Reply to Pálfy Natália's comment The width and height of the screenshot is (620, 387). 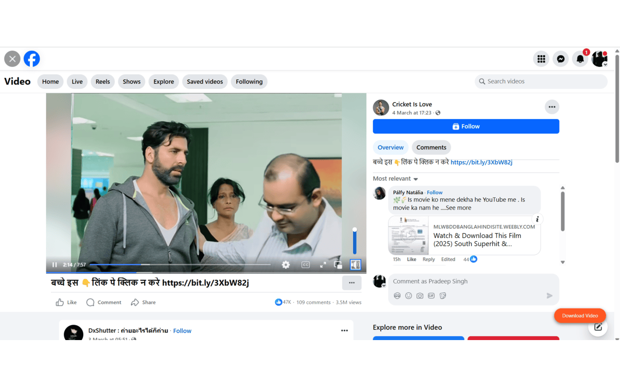[x=429, y=259]
